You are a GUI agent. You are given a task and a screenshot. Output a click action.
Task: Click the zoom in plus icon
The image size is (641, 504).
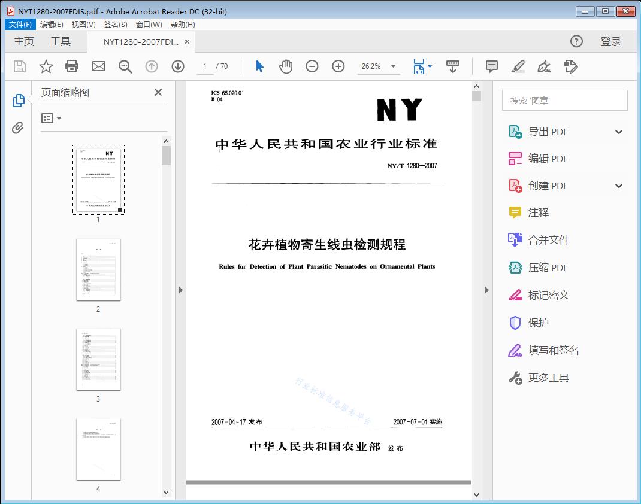(338, 66)
